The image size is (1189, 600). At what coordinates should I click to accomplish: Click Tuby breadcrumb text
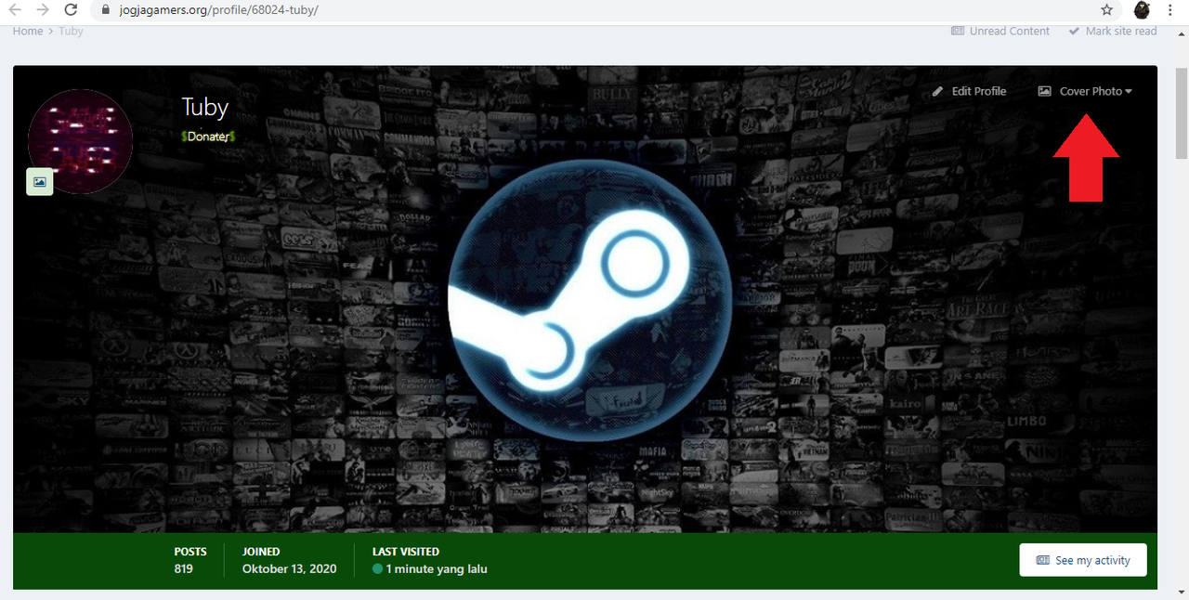tap(71, 31)
